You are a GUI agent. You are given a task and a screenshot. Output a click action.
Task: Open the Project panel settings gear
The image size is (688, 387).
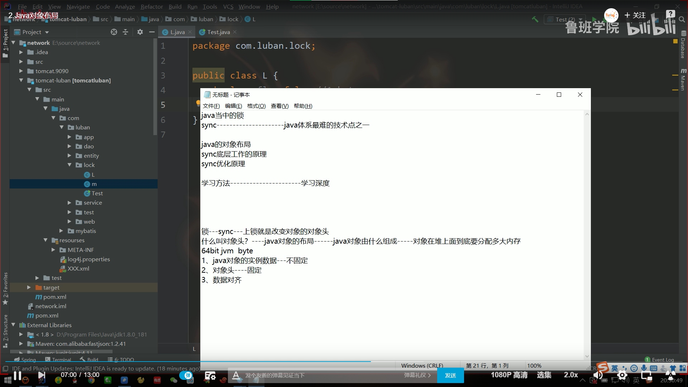coord(140,32)
